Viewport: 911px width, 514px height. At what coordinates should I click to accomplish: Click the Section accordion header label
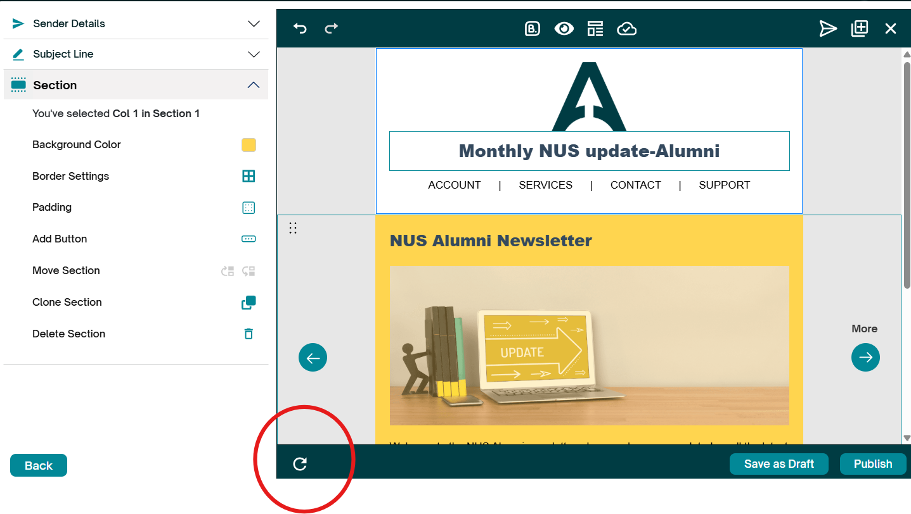point(55,85)
